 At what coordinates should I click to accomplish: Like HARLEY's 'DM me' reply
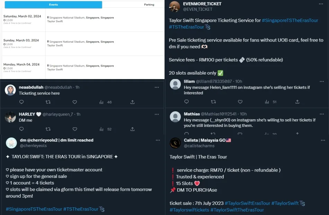pos(74,129)
